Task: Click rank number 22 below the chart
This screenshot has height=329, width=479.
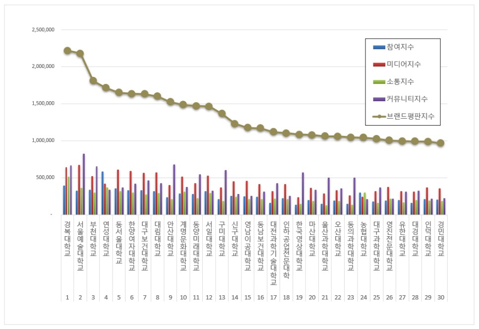Action: click(338, 298)
